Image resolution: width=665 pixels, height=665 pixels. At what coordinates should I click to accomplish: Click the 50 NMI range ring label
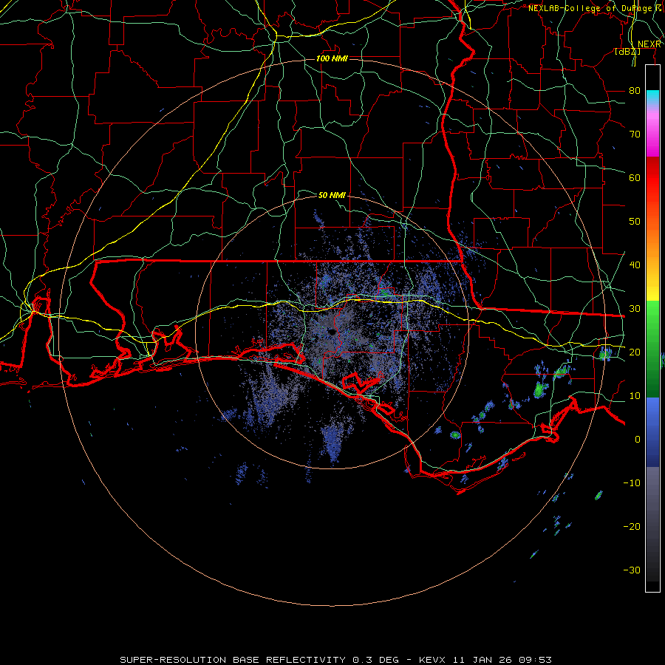tap(332, 195)
